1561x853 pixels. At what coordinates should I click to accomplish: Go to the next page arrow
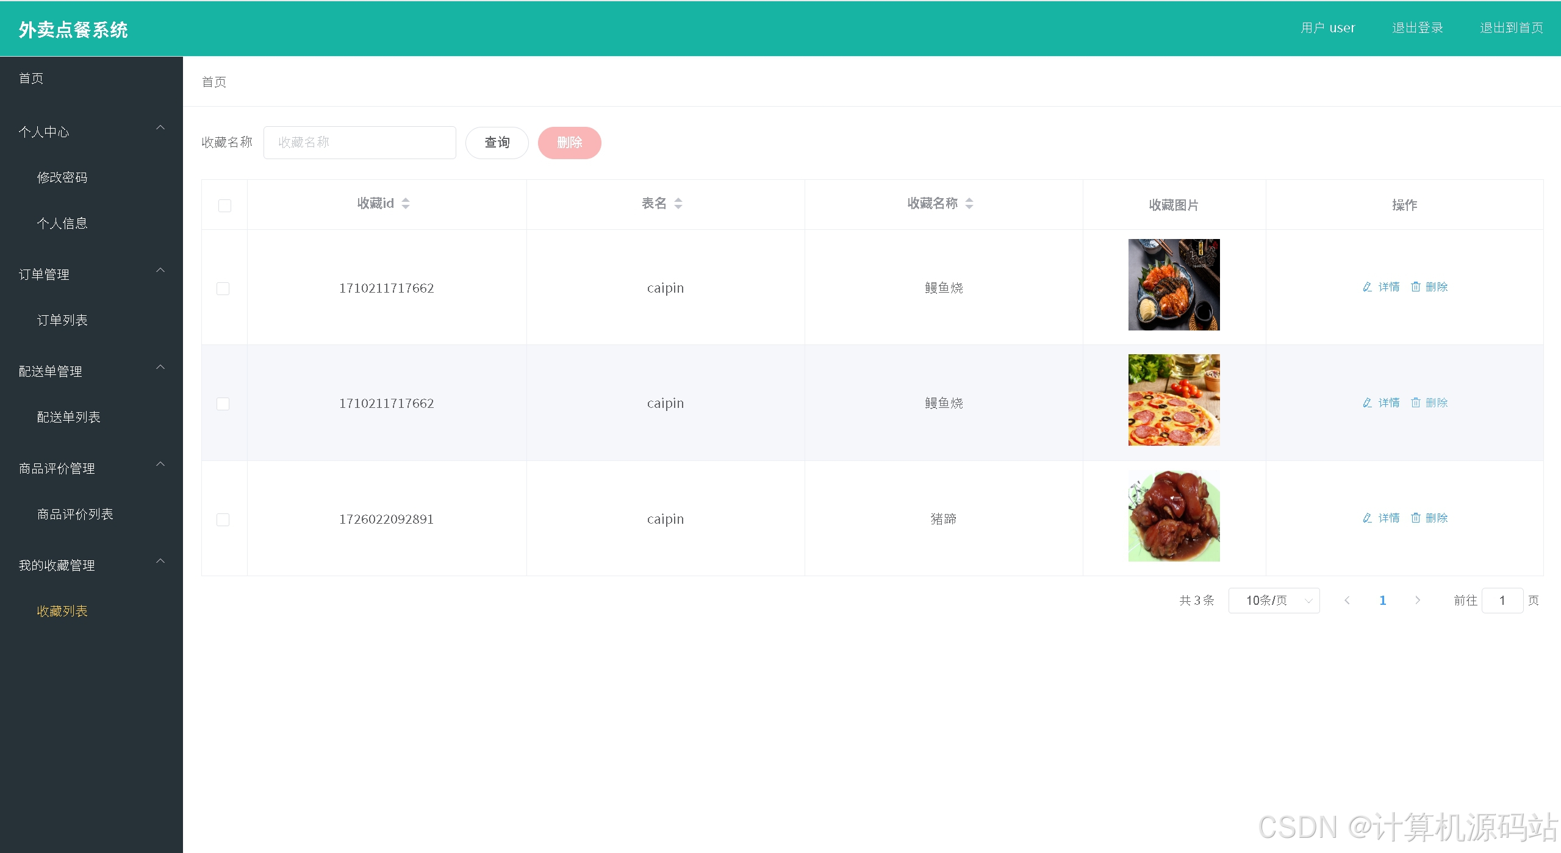click(x=1418, y=601)
